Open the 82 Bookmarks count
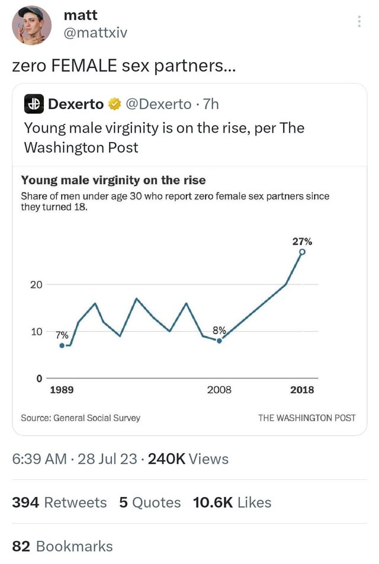The width and height of the screenshot is (379, 564). click(x=62, y=546)
